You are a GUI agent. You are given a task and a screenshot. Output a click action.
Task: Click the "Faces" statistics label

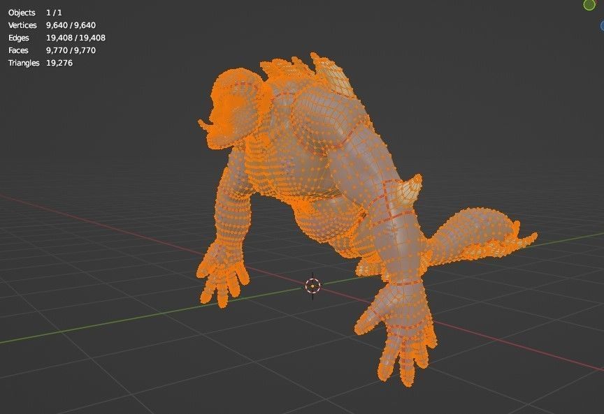coord(18,50)
